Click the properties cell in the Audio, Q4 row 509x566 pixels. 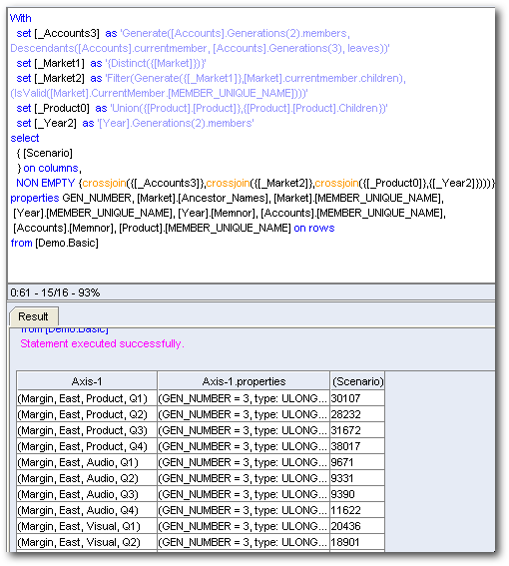(244, 510)
